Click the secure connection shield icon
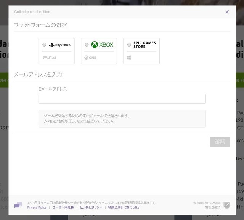 (227, 205)
